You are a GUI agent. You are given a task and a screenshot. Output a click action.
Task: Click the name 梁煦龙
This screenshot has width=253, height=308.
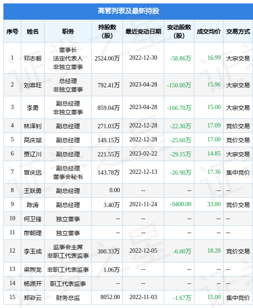(33, 270)
